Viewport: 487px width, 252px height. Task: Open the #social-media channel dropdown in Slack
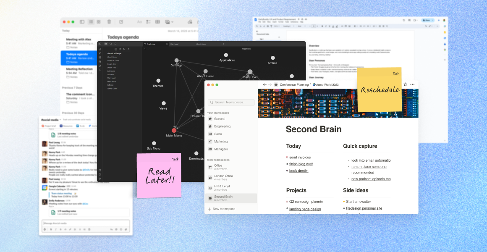pos(60,120)
